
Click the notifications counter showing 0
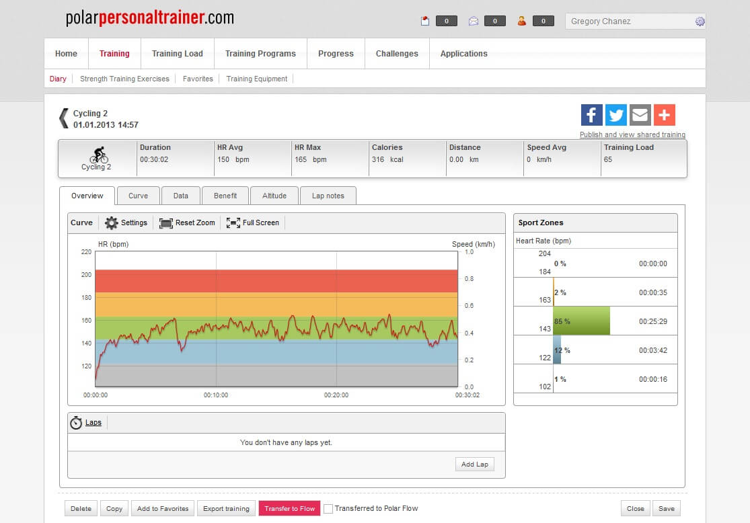[446, 21]
